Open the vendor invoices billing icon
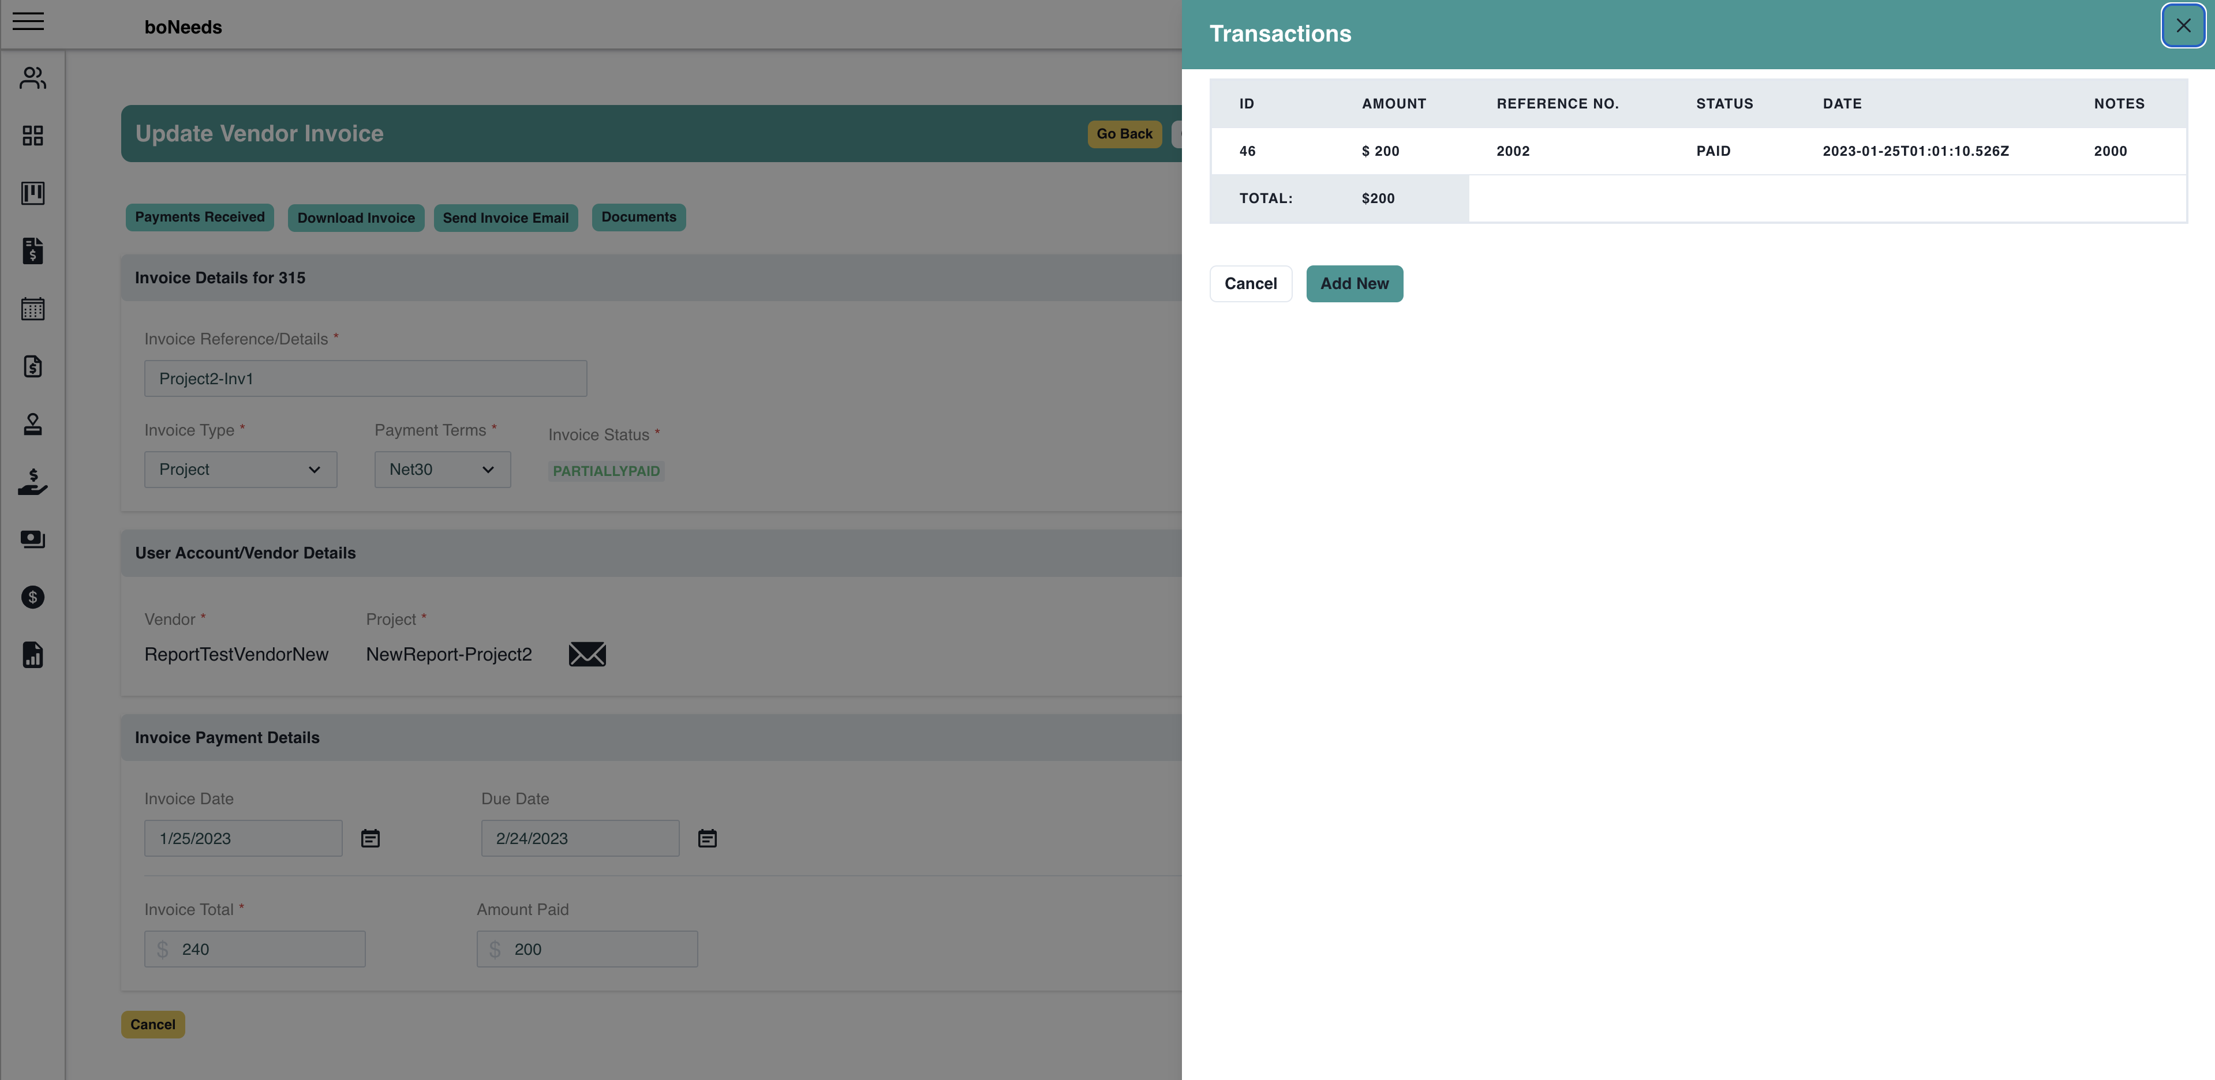Image resolution: width=2215 pixels, height=1080 pixels. click(x=32, y=251)
